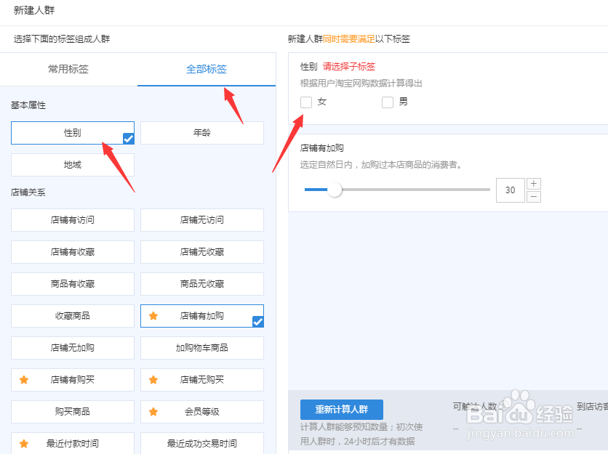608x454 pixels.
Task: Switch to the 常用标签 tab
Action: [x=68, y=69]
